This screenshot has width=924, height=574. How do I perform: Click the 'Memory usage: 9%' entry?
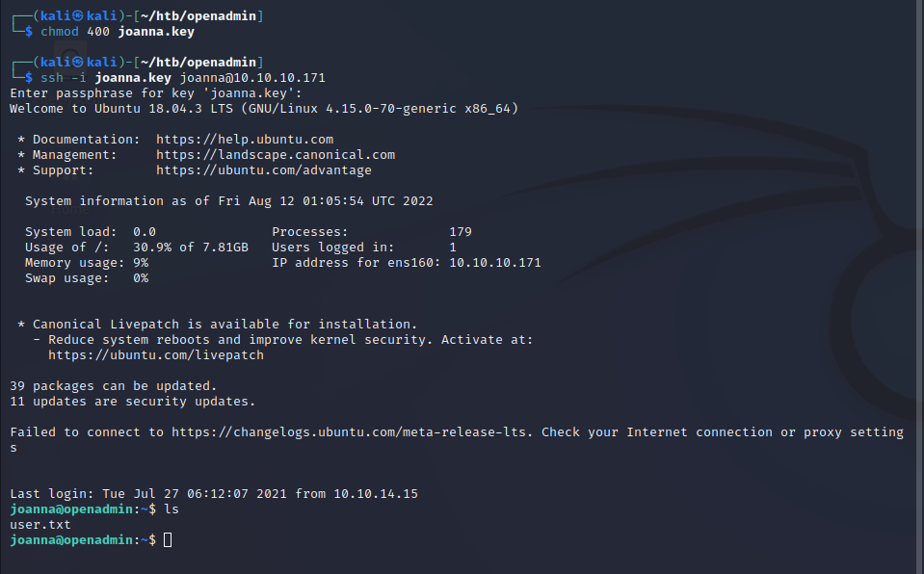click(x=87, y=263)
